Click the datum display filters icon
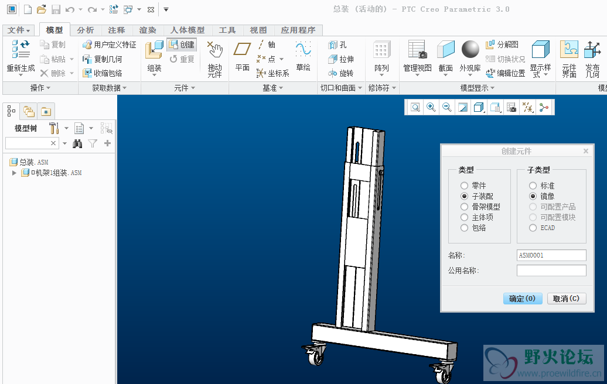607x384 pixels. [528, 108]
